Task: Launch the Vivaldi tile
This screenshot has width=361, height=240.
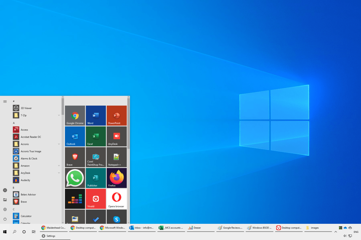Action: [x=96, y=199]
